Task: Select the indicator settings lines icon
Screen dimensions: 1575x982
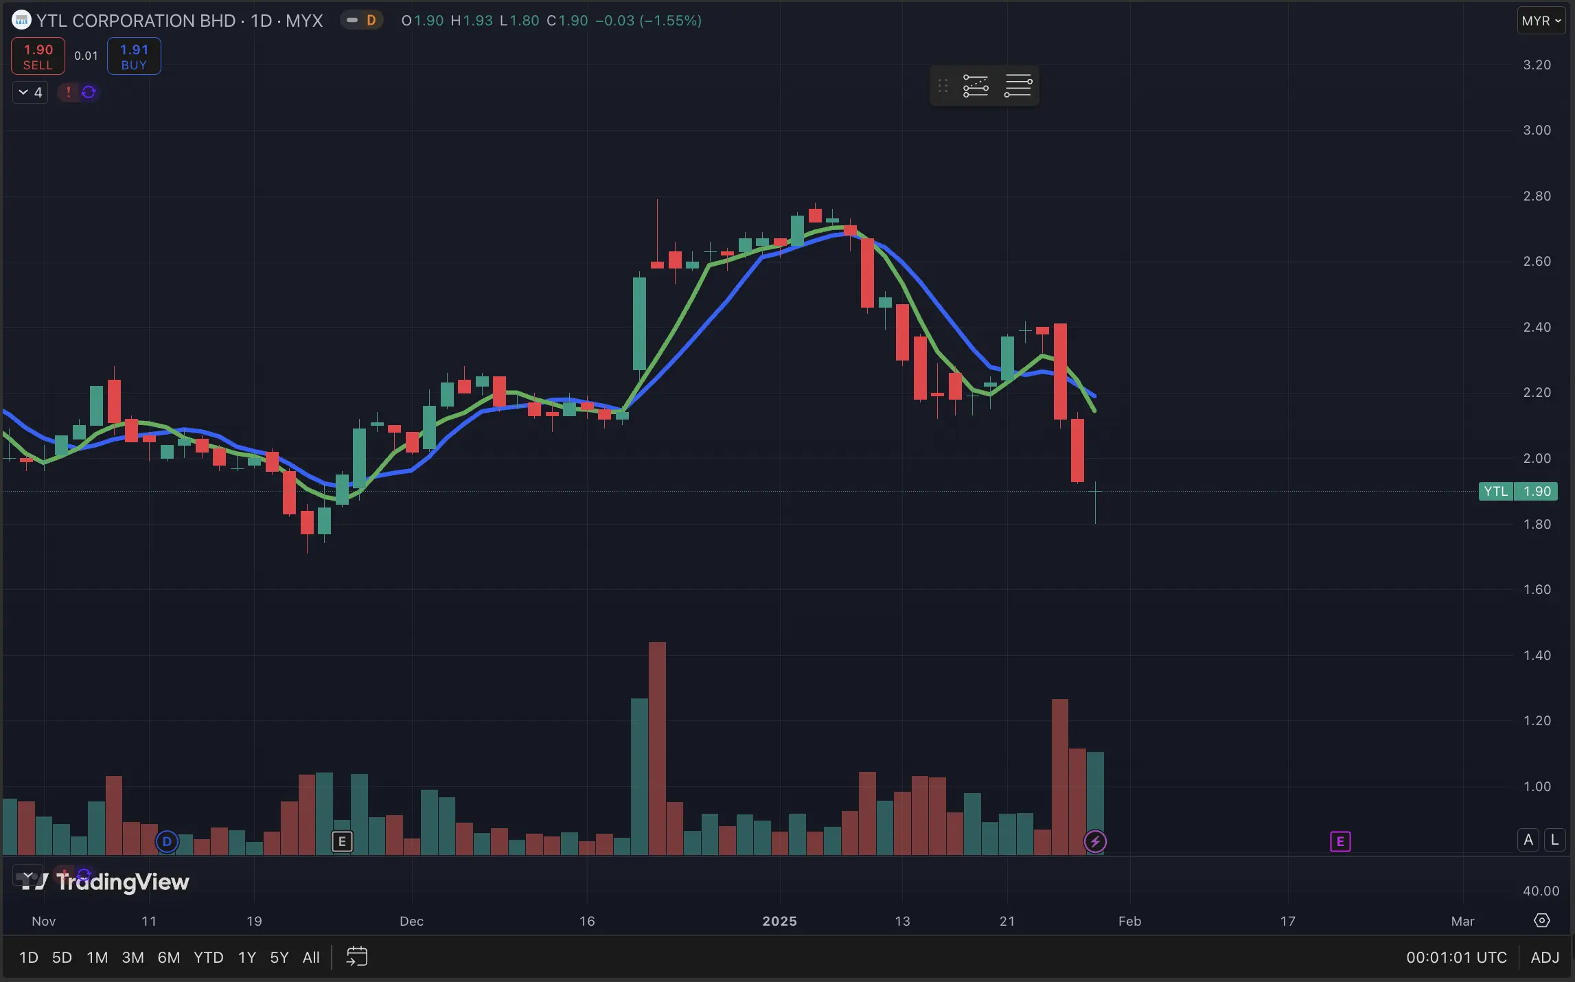Action: (976, 86)
